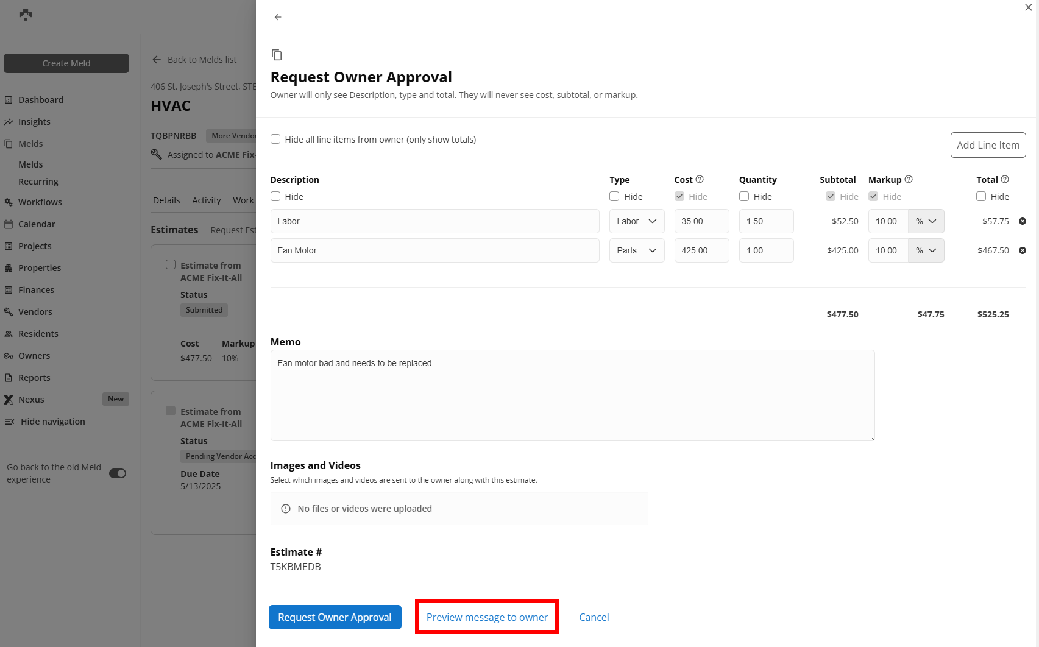This screenshot has width=1039, height=647.
Task: Open Vendors in the sidebar
Action: pyautogui.click(x=35, y=312)
